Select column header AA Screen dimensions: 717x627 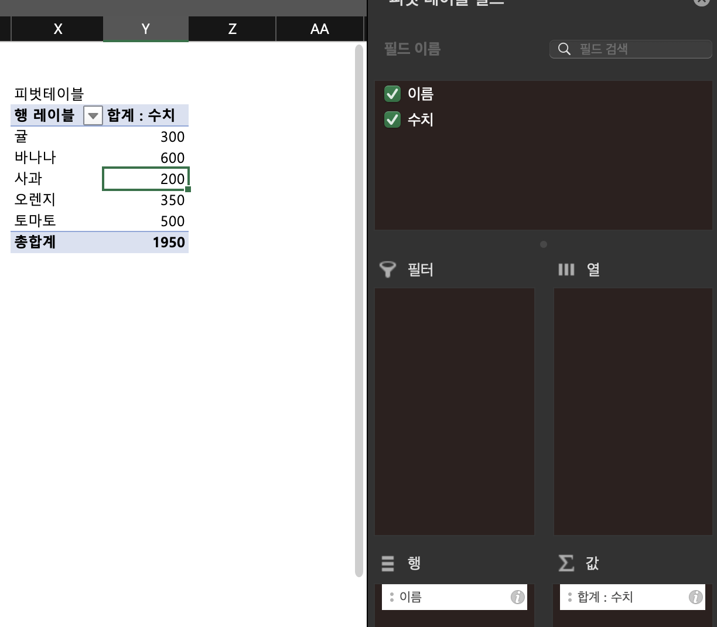(x=320, y=29)
